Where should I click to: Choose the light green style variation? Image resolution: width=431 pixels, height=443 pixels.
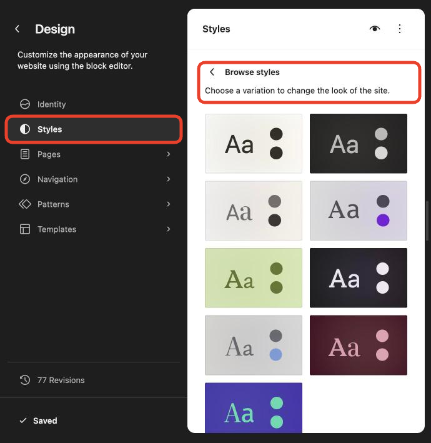tap(254, 277)
